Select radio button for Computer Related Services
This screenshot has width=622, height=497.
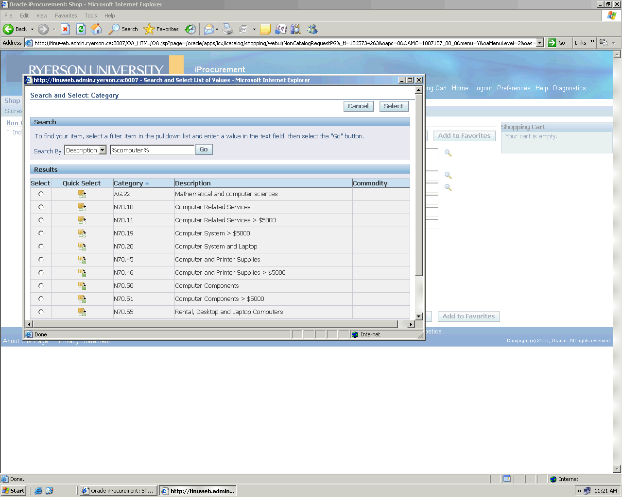point(41,207)
